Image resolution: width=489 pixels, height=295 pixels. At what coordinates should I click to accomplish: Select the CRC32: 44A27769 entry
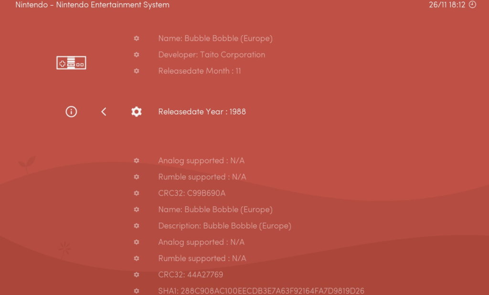point(191,274)
